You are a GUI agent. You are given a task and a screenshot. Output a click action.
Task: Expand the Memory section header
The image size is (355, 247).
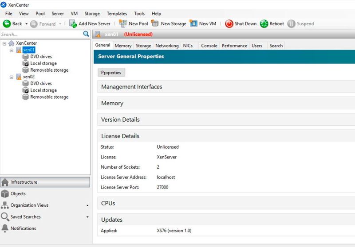click(x=226, y=104)
